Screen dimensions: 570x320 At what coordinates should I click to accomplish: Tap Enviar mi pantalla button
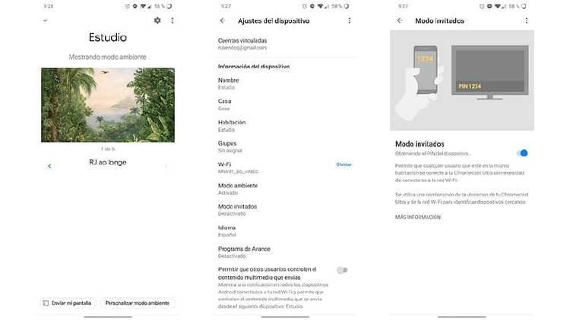[x=67, y=303]
